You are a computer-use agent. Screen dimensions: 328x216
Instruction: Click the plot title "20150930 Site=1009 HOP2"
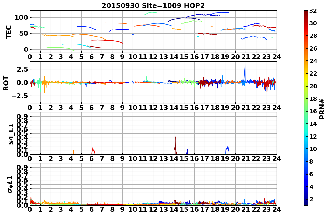click(153, 6)
